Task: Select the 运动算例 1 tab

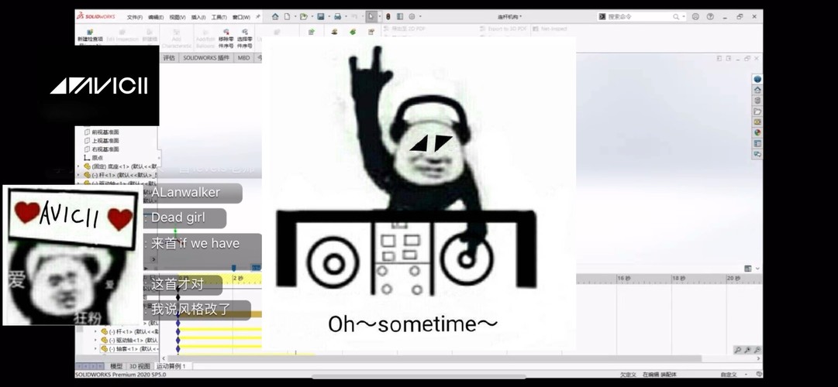Action: coord(171,366)
